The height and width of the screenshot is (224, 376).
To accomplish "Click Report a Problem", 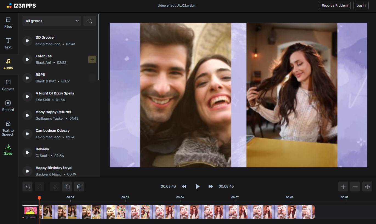I will (335, 5).
